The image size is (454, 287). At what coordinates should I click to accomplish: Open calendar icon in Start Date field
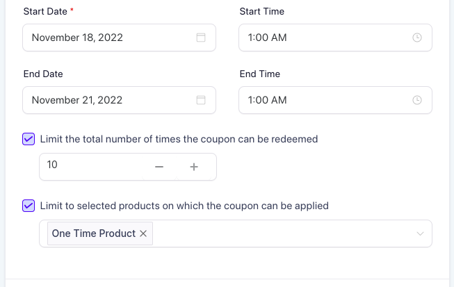click(x=201, y=38)
